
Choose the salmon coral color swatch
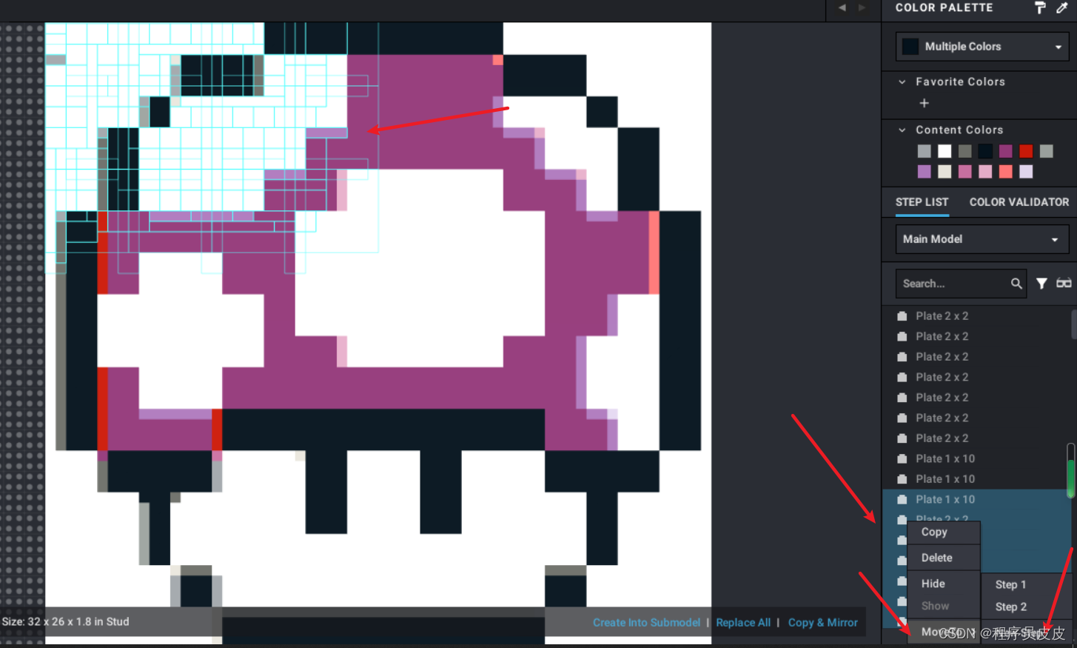pos(1005,172)
